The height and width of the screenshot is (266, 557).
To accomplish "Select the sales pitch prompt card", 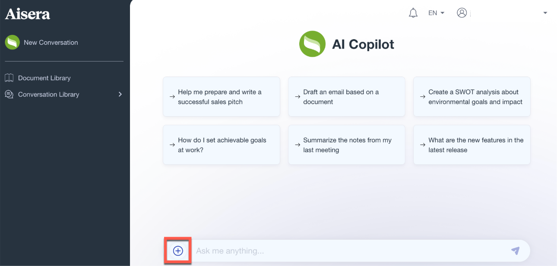I will coord(221,97).
